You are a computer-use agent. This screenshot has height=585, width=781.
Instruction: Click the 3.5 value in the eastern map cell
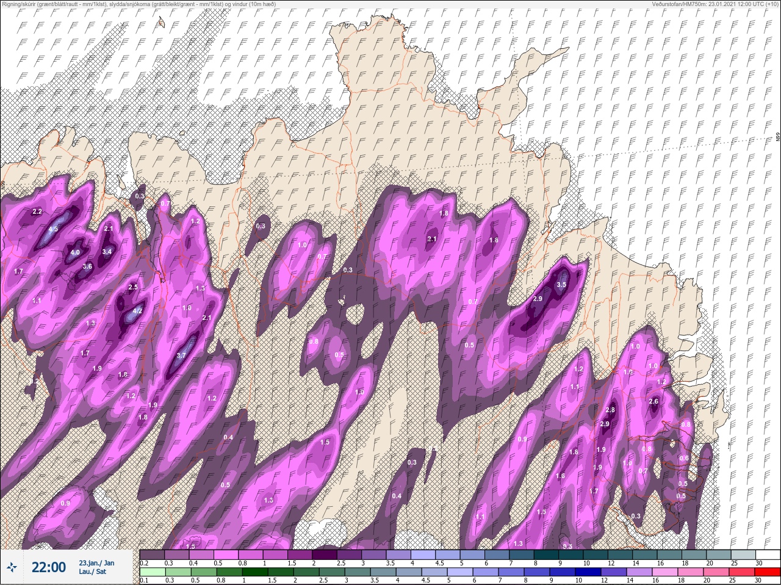coord(562,285)
